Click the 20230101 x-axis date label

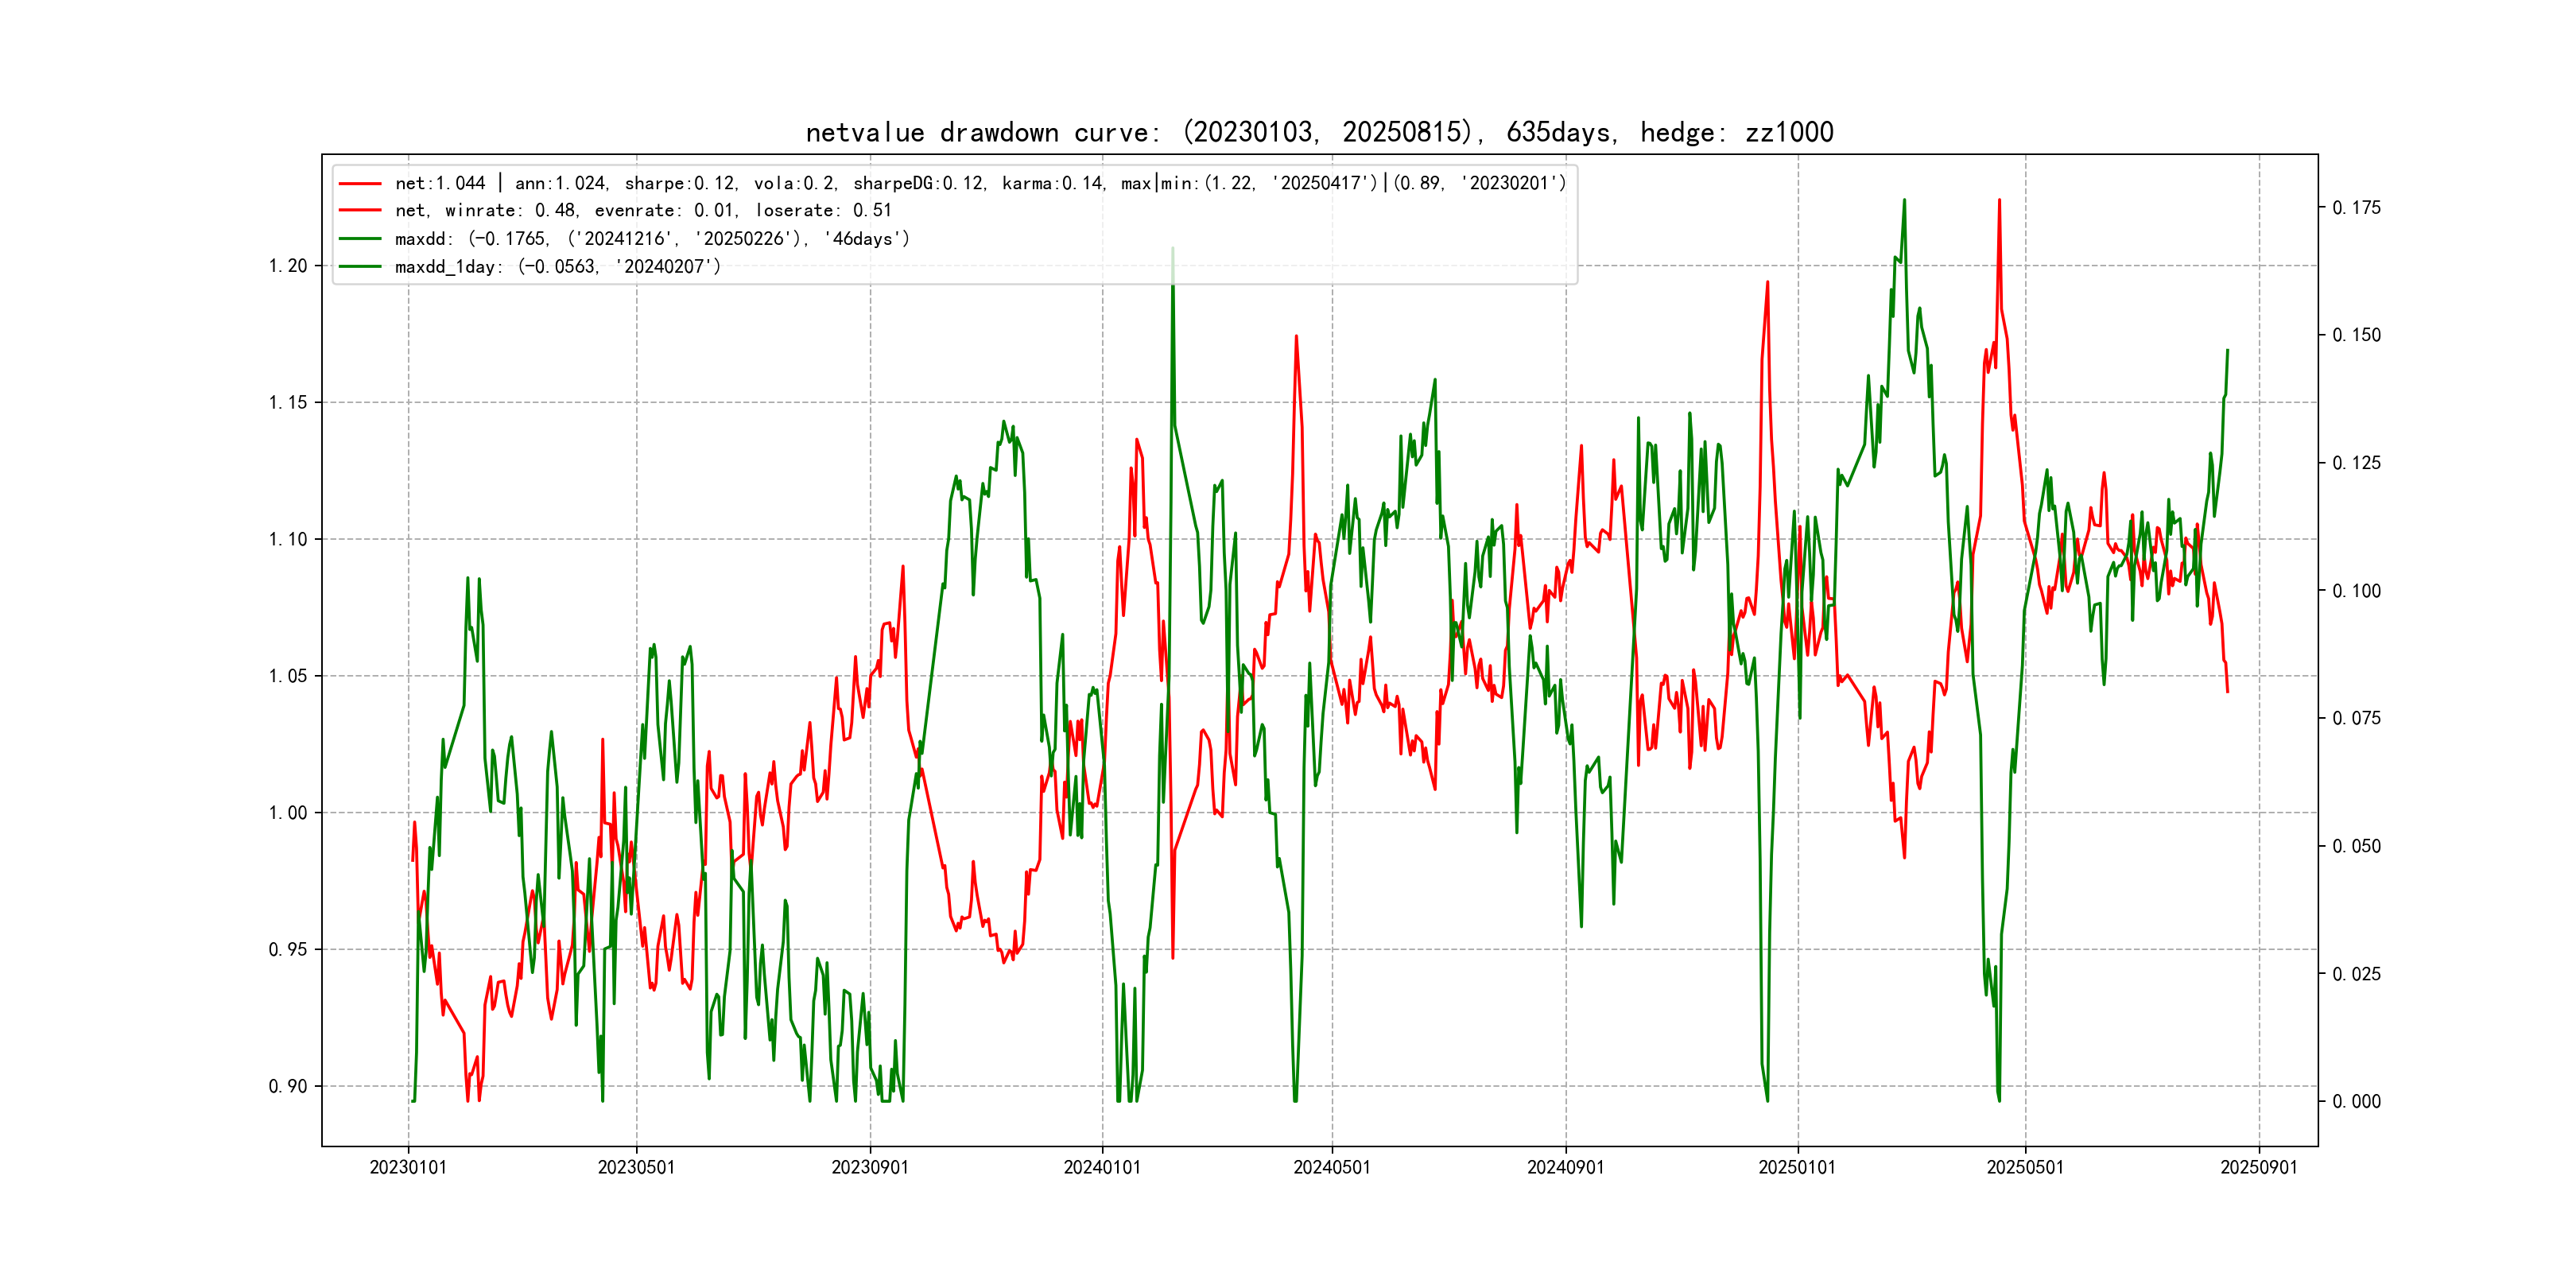click(408, 1167)
